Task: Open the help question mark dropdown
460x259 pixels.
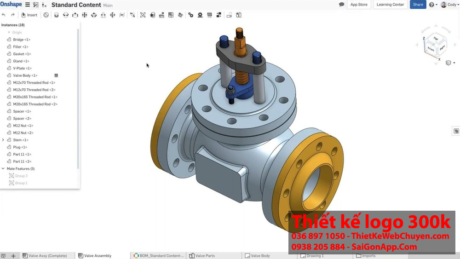Action: pos(433,5)
